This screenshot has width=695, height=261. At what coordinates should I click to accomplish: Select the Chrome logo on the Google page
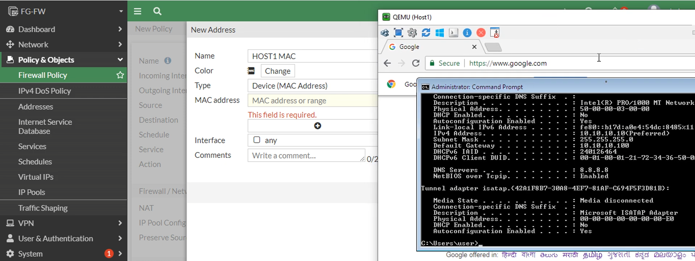point(391,84)
